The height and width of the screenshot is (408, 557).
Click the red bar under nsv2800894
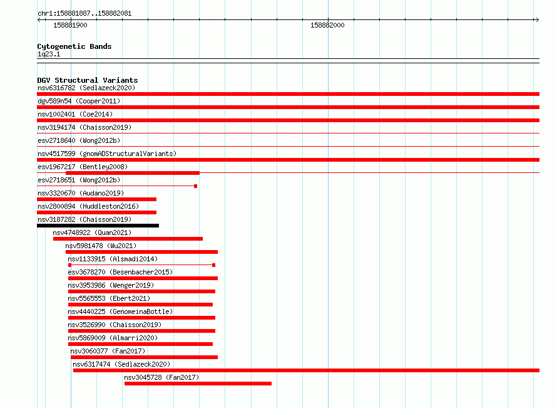pyautogui.click(x=96, y=212)
